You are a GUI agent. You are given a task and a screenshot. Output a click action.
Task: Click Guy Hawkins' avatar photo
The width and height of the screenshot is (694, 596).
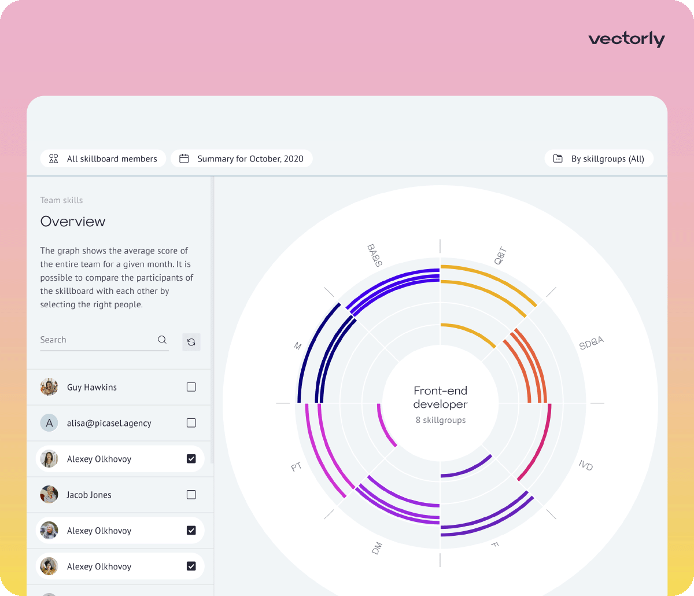[x=49, y=387]
